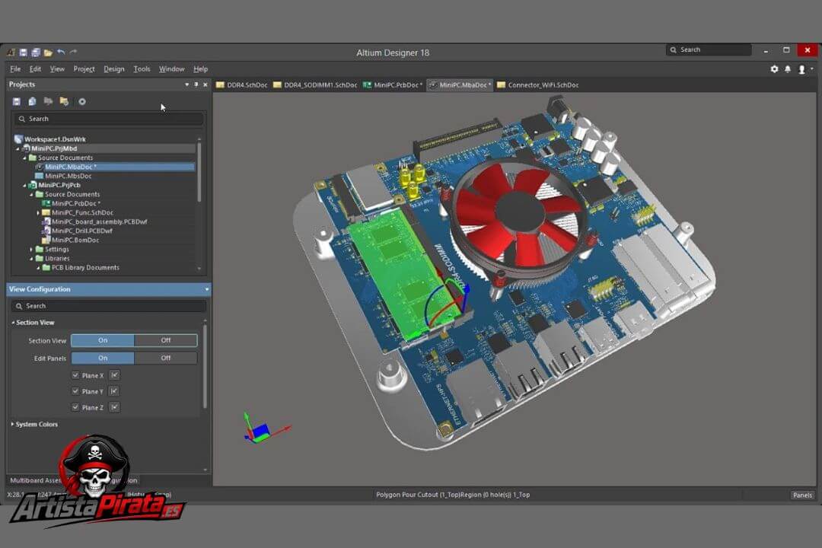
Task: Open the Design menu
Action: click(113, 69)
